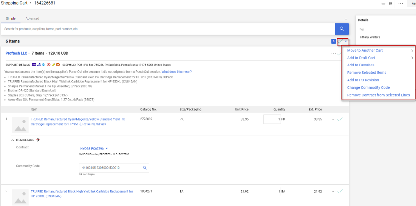This screenshot has width=416, height=206.
Task: Open the NYOGS-PC67296 contract dropdown
Action: coord(94,149)
